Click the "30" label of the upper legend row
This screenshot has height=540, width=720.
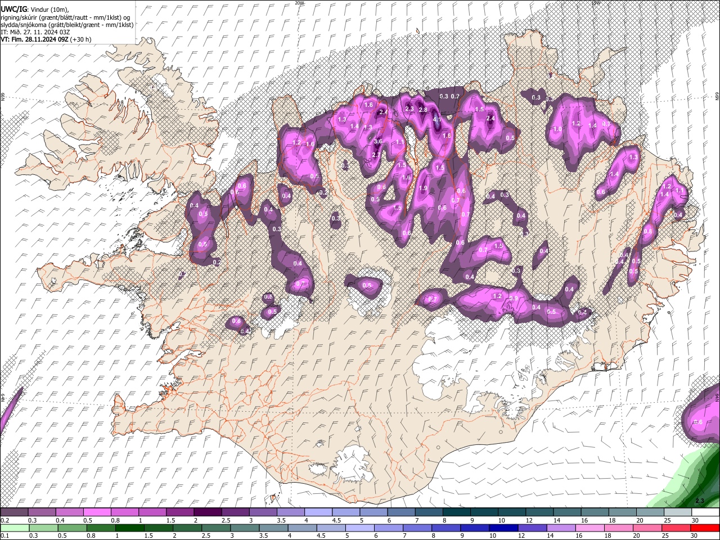tap(695, 520)
